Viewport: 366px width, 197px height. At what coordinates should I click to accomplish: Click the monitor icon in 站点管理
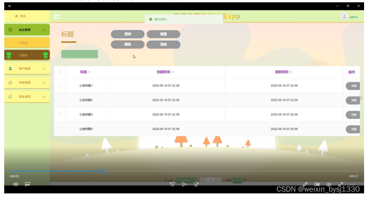click(x=10, y=30)
